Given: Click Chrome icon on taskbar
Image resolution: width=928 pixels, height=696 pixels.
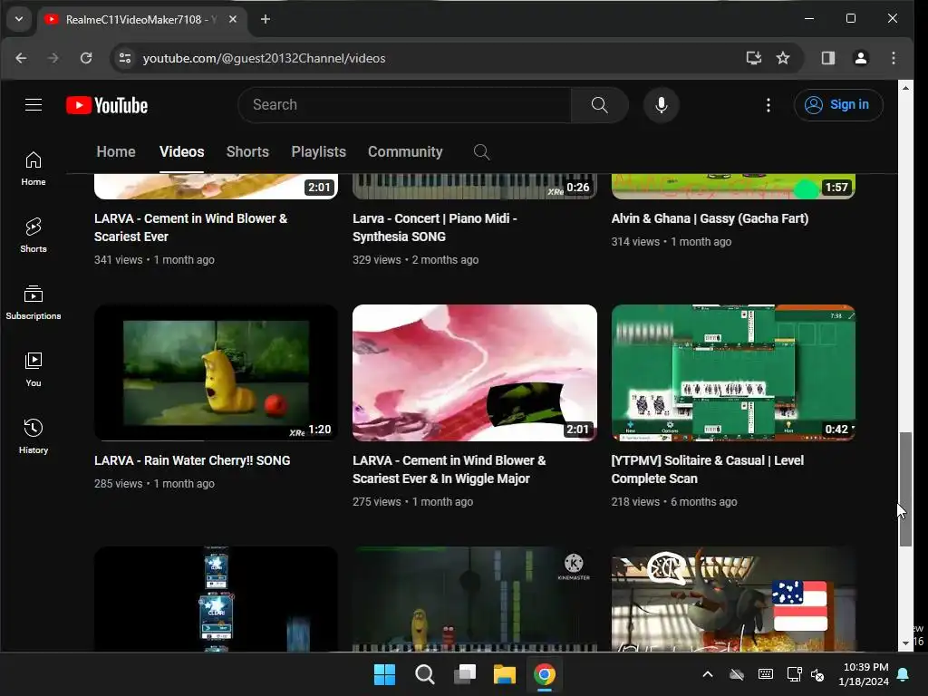Looking at the screenshot, I should click(545, 674).
